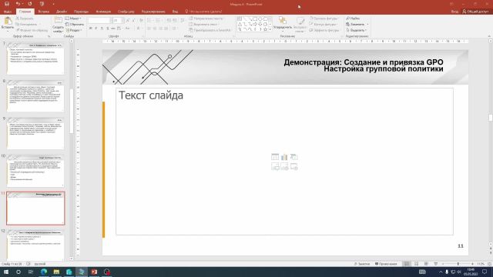The width and height of the screenshot is (493, 277).
Task: Click the Create slide (Создать слайд) icon
Action: pyautogui.click(x=59, y=21)
